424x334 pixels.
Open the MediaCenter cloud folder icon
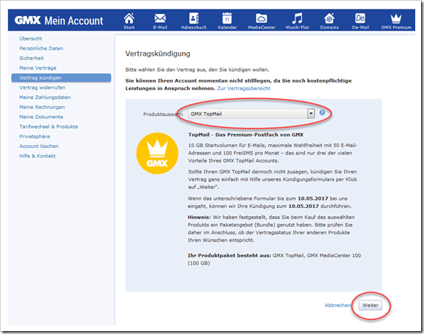point(262,21)
